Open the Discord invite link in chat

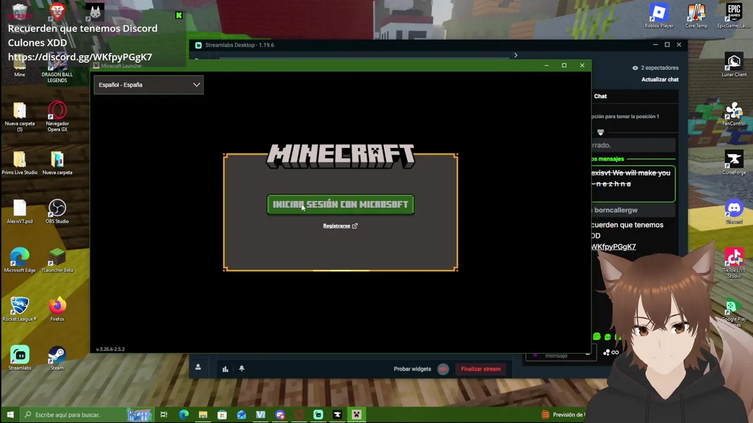(614, 247)
